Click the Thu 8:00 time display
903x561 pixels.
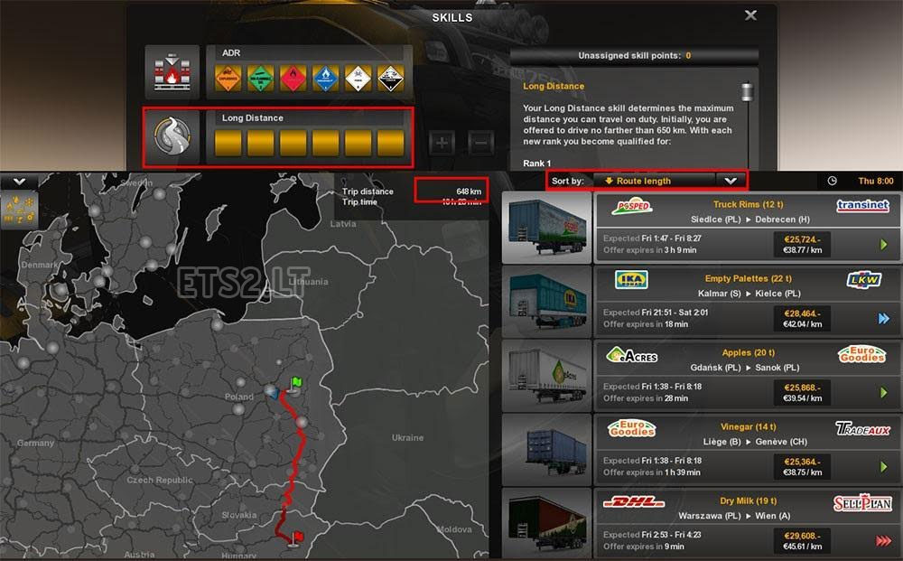click(x=876, y=181)
